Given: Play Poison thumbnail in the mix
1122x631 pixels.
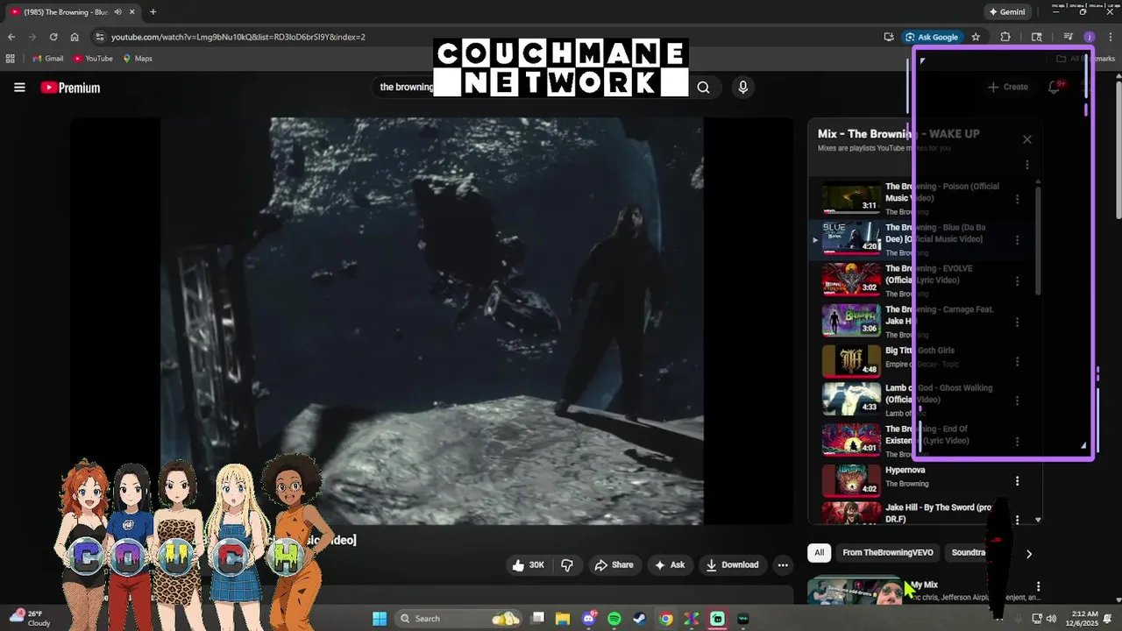Looking at the screenshot, I should pos(851,198).
